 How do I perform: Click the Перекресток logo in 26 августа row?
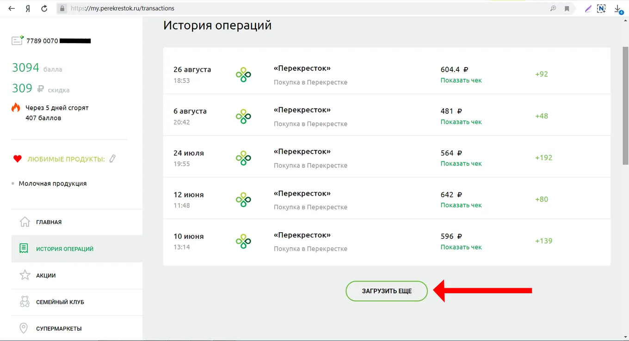pos(243,74)
